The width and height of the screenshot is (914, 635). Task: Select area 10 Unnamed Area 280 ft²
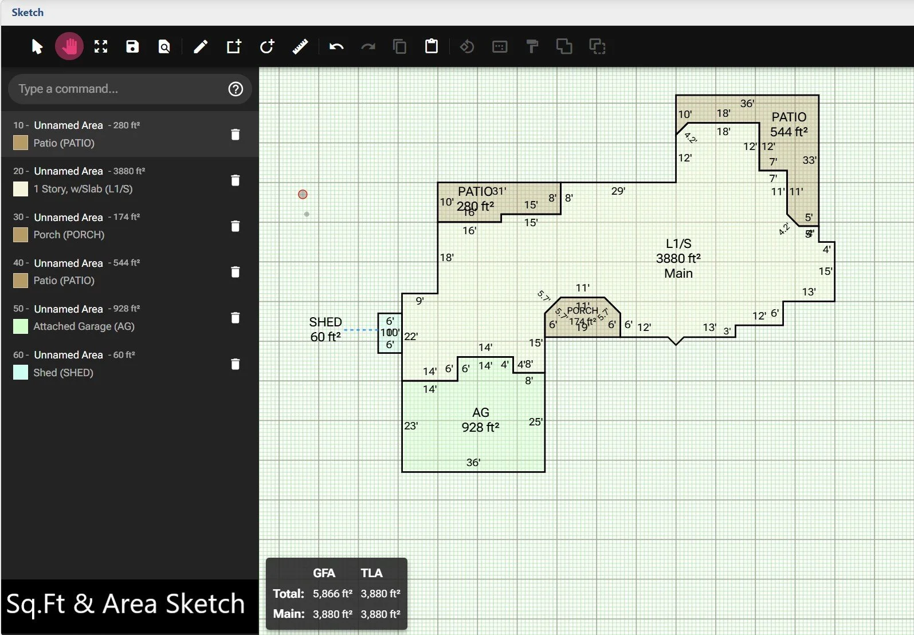tap(130, 134)
